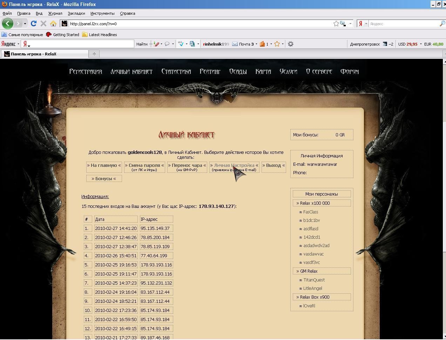
Task: Open the Инструменты menu
Action: pyautogui.click(x=102, y=13)
